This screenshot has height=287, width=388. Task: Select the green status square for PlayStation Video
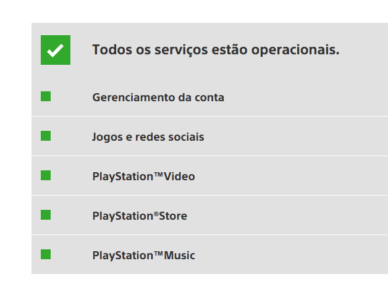[46, 175]
